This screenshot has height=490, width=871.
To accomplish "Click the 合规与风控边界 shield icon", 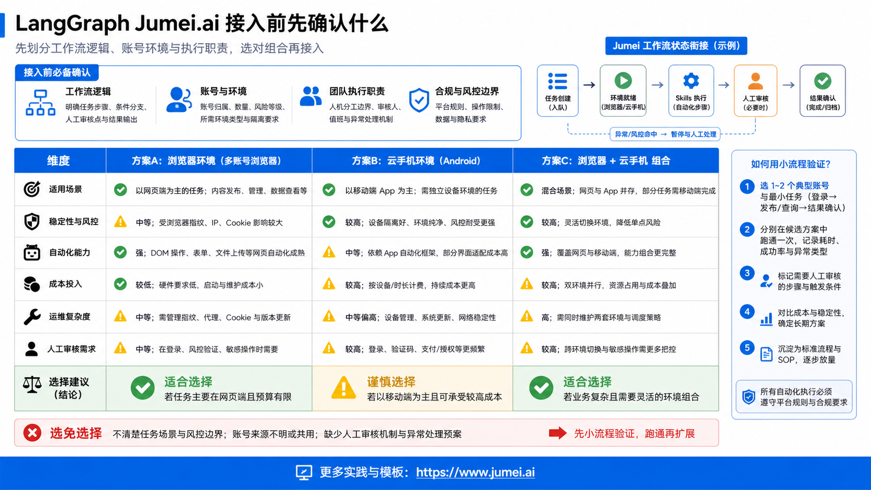I will 419,100.
